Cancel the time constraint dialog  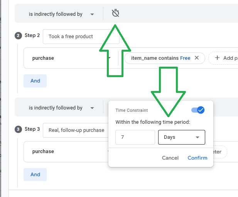tap(170, 158)
